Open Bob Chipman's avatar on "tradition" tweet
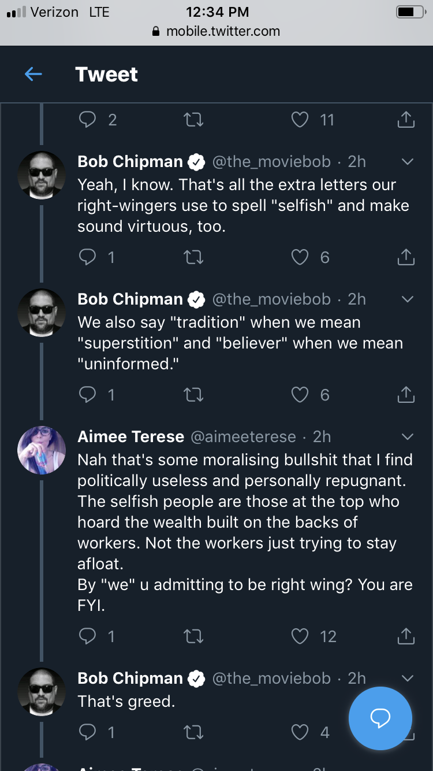Screen dimensions: 433x771 42,313
